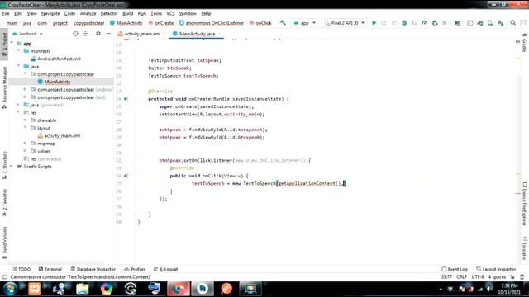The image size is (529, 297).
Task: Select the MainActivity.java editor tab
Action: pos(197,34)
